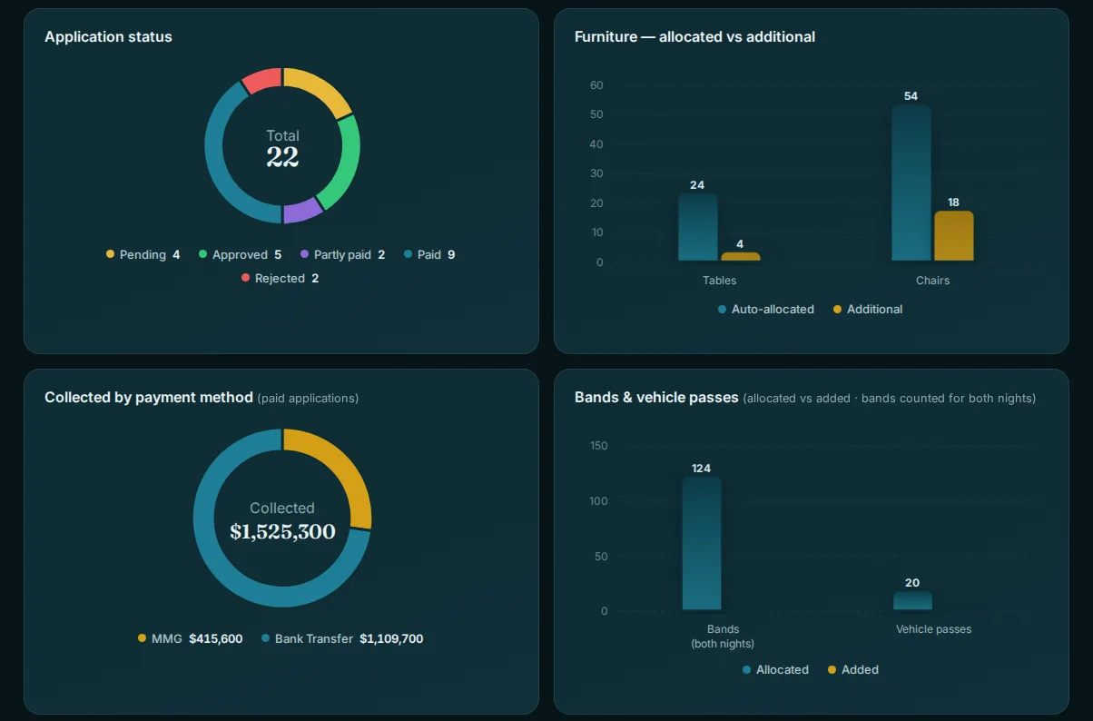Screen dimensions: 1093x721
Task: Click the Furniture allocated vs additional heading
Action: (694, 36)
